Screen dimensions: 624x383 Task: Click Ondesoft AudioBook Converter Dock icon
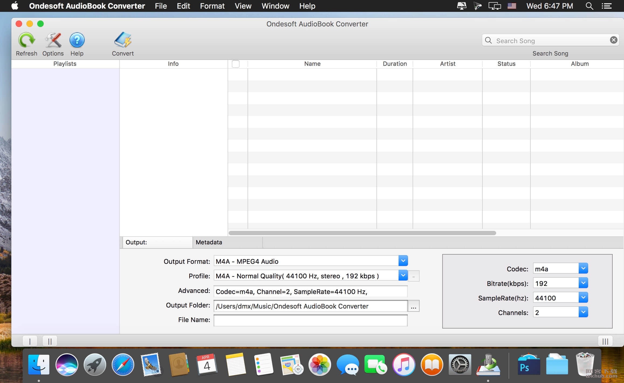click(488, 365)
